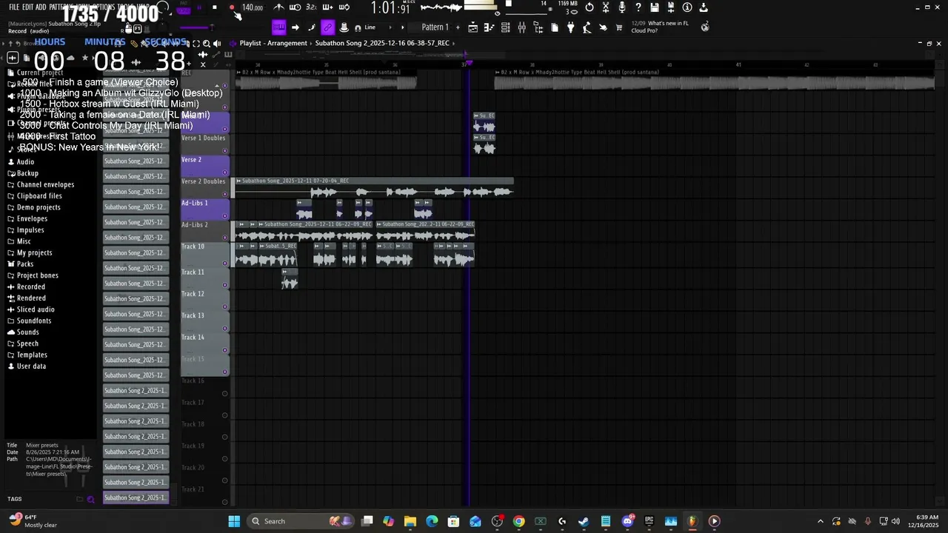
Task: Click the red Record button
Action: click(x=232, y=7)
